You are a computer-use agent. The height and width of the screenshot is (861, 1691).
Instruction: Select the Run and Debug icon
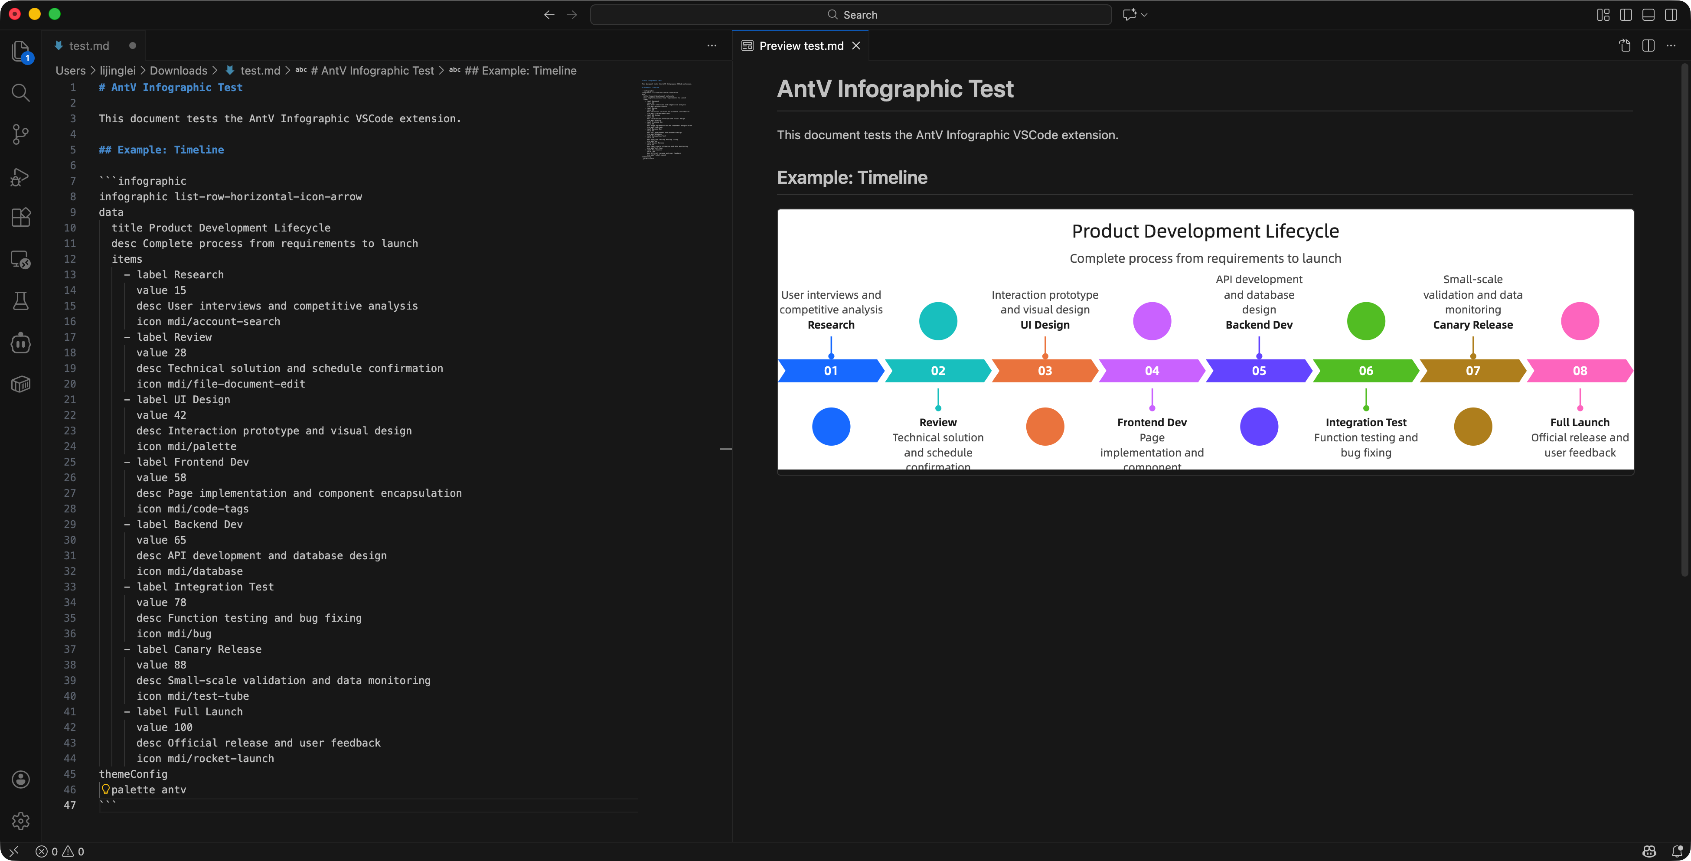click(20, 176)
